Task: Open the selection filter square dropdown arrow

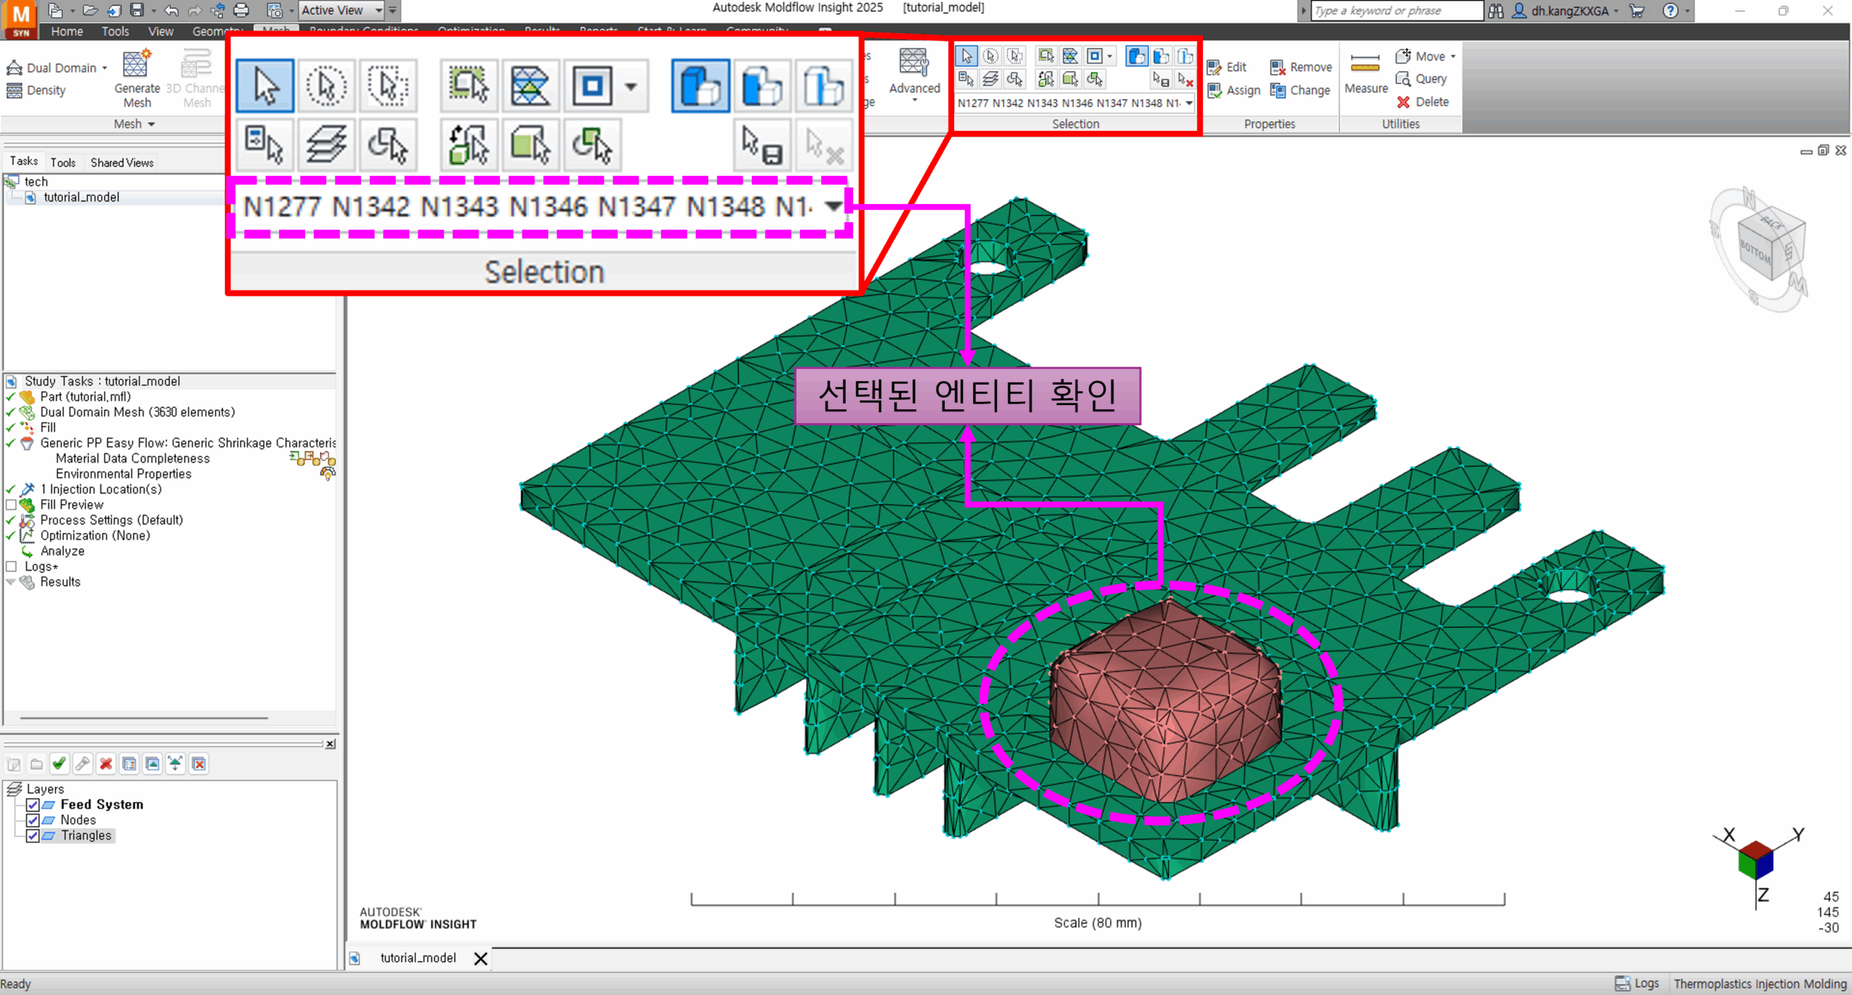Action: [x=1110, y=56]
